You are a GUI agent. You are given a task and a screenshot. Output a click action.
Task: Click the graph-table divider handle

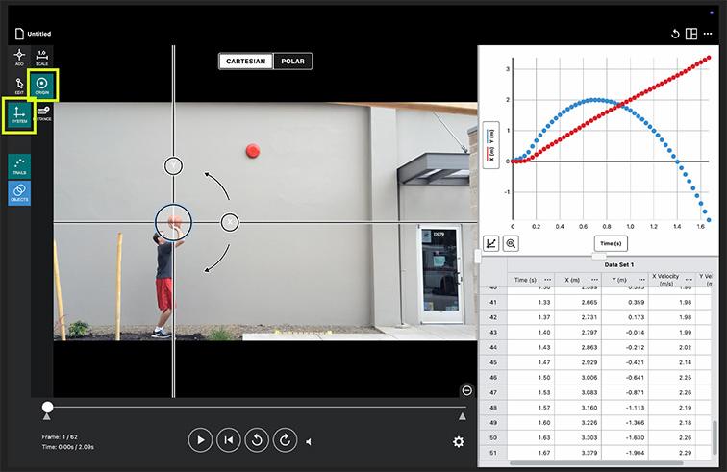[598, 256]
